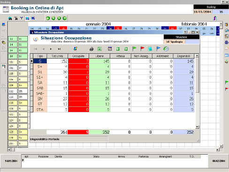Click the first green arrow navigation button
Viewport: 229px width, 172px height.
[48, 18]
